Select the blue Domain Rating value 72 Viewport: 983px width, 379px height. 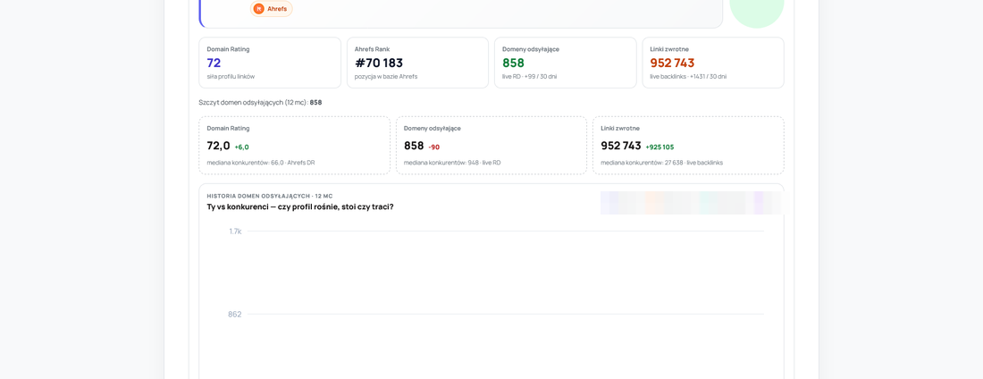(x=214, y=63)
